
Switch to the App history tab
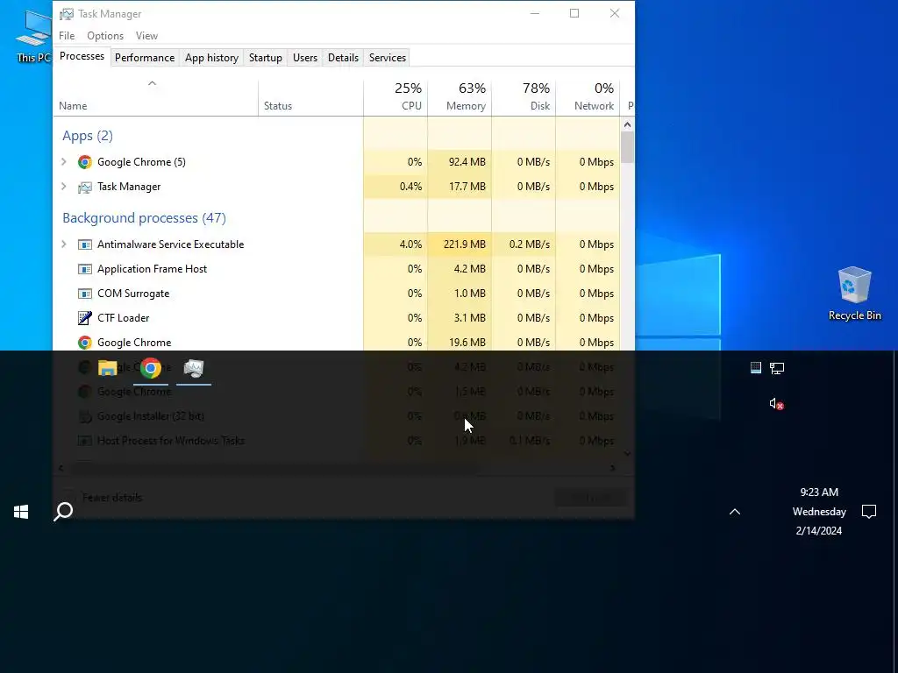pos(211,58)
